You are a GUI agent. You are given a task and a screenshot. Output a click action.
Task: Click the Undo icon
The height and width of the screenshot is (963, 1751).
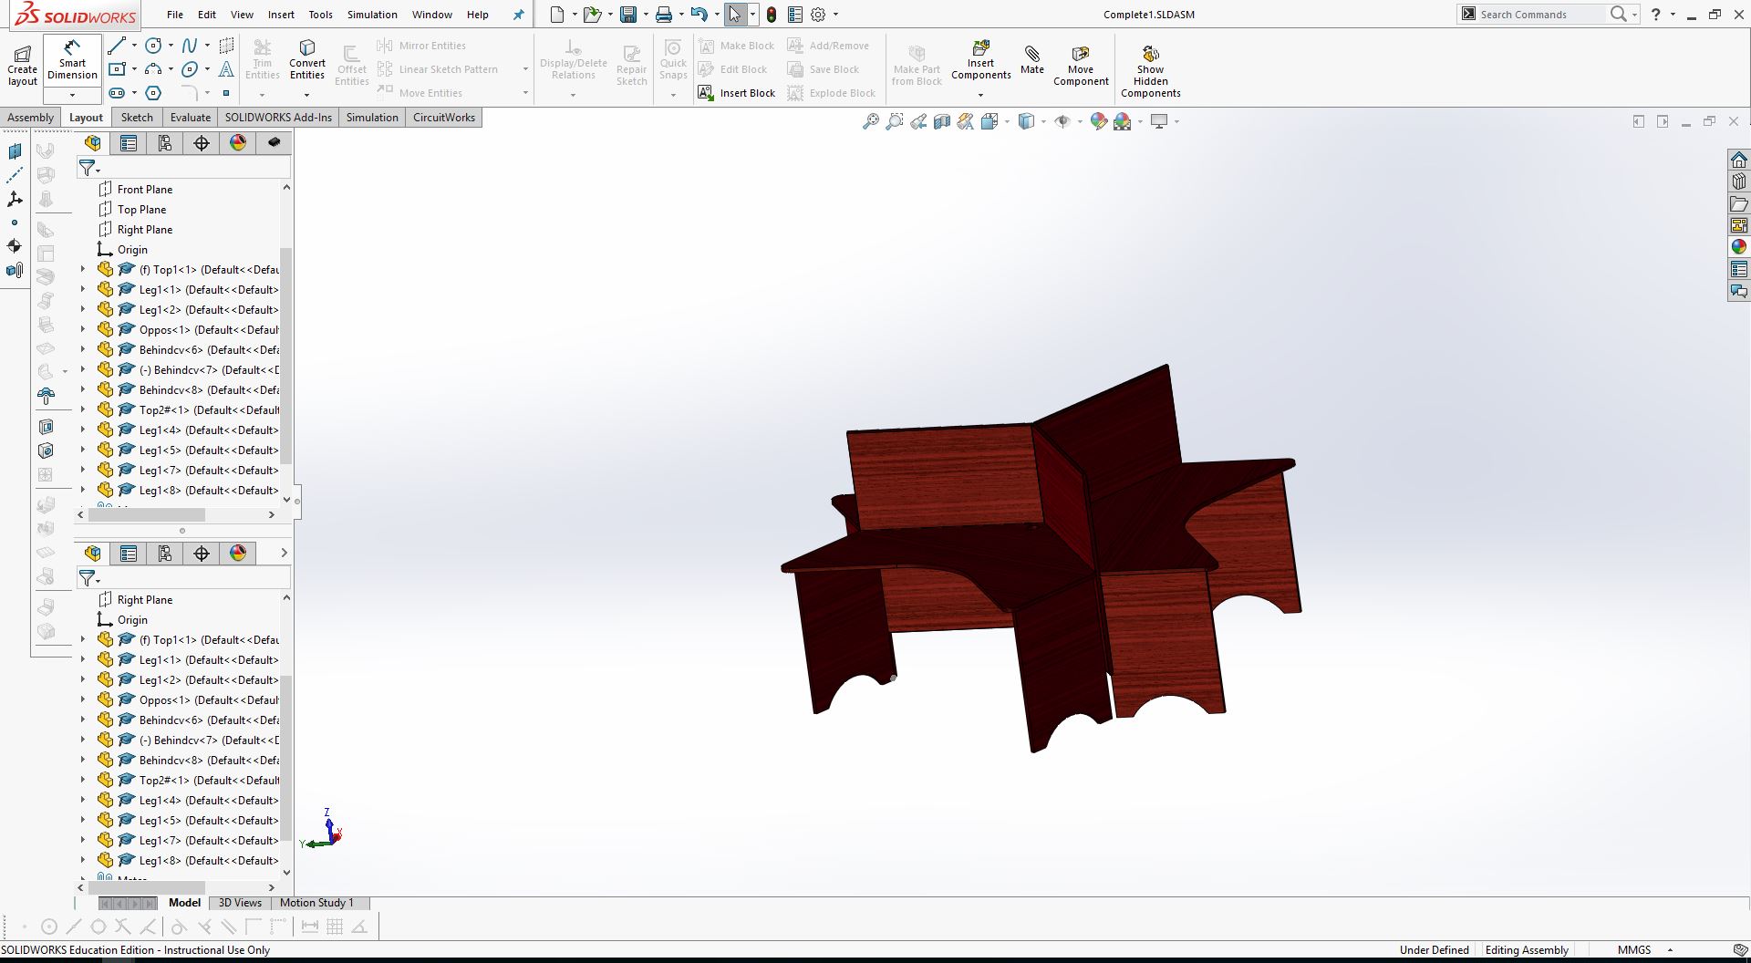[699, 15]
